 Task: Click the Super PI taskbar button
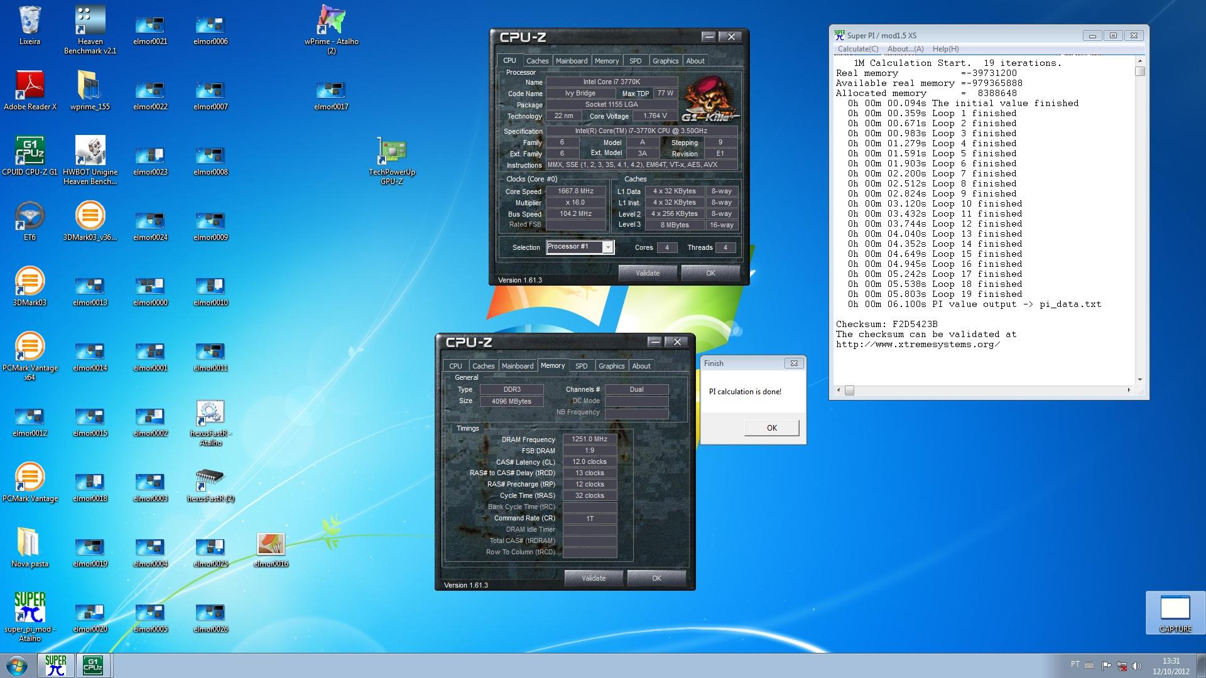pyautogui.click(x=55, y=665)
